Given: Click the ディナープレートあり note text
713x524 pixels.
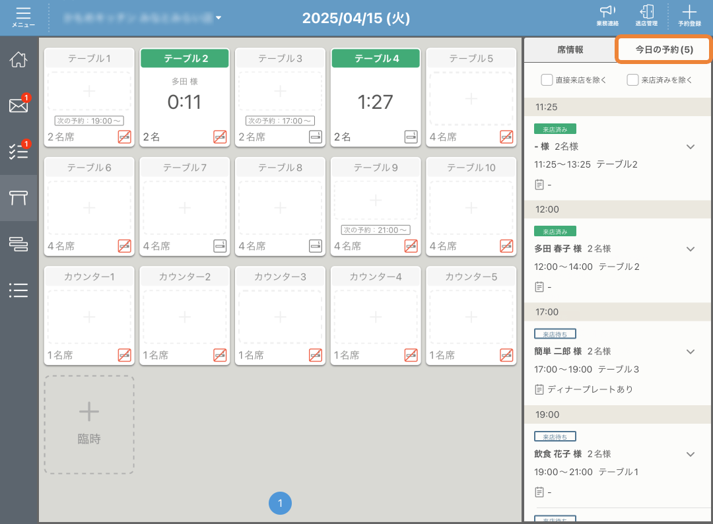Looking at the screenshot, I should pos(590,389).
